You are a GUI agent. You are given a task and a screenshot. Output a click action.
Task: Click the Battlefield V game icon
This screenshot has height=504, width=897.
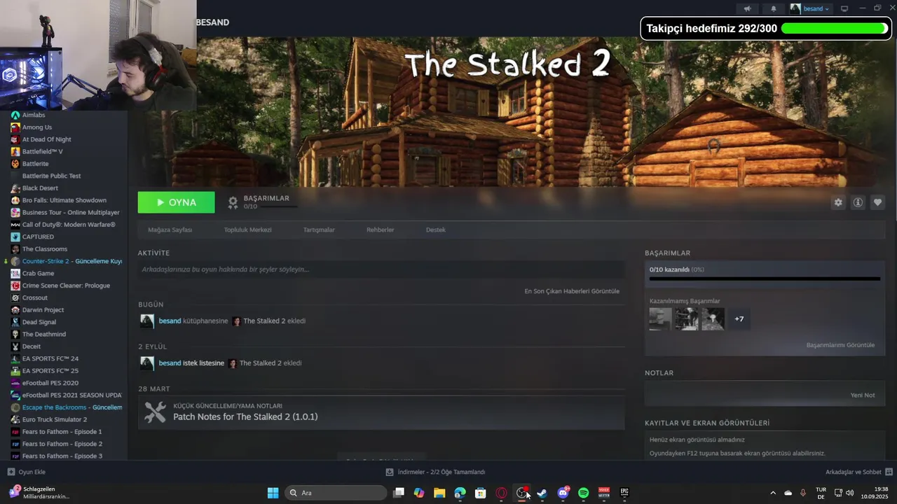(x=15, y=151)
